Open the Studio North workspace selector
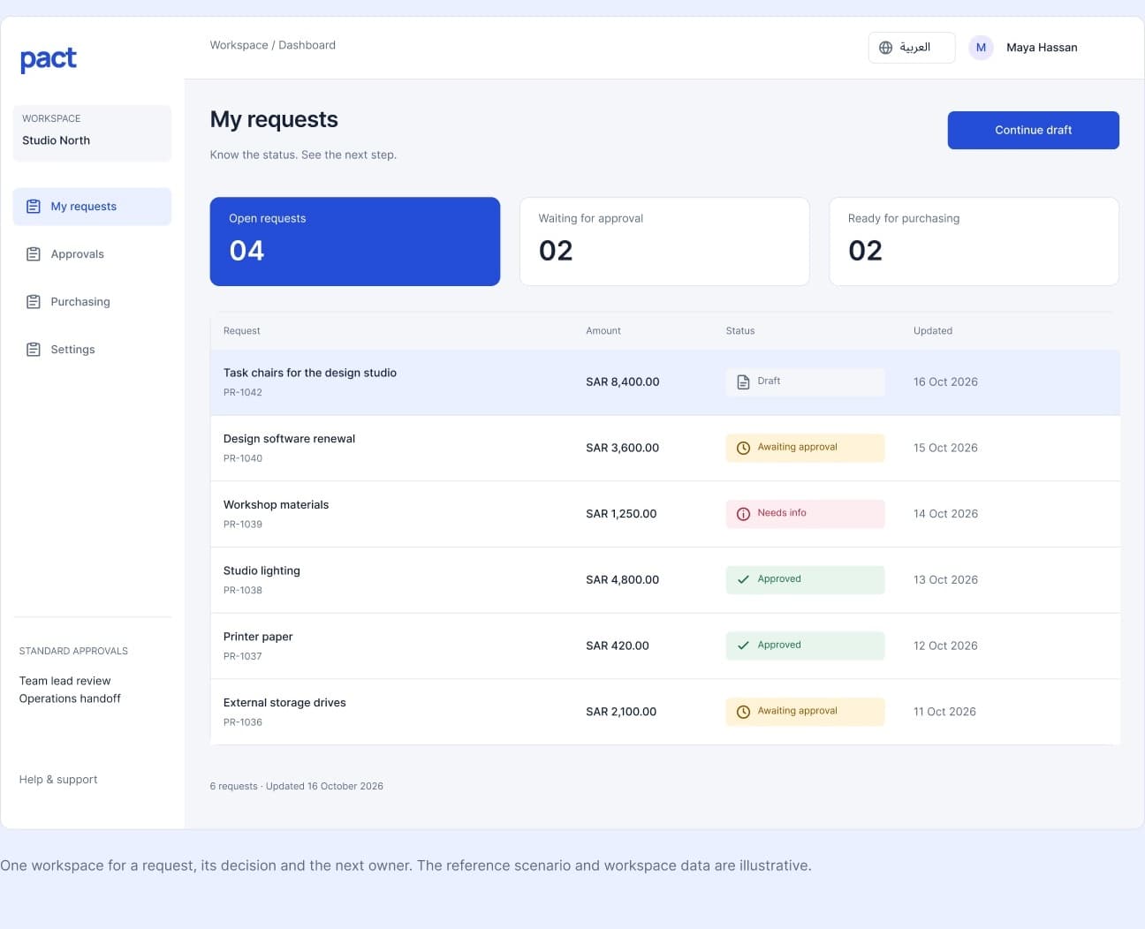Screen dimensions: 1145x929 click(x=92, y=133)
